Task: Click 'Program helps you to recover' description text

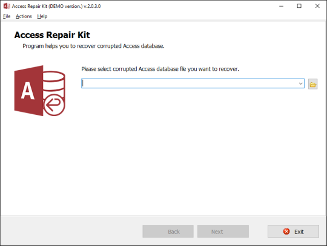Action: pos(93,46)
